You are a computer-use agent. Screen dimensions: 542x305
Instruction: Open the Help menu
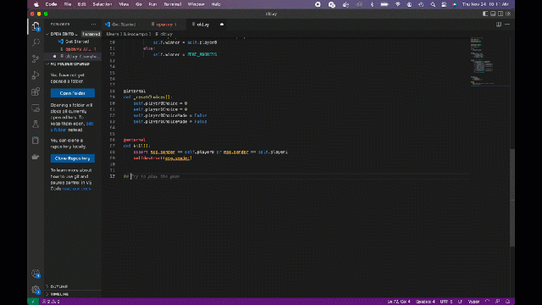pos(216,4)
